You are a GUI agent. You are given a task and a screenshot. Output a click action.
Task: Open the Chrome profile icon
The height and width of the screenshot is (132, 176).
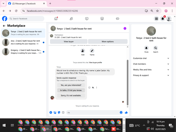(166, 11)
